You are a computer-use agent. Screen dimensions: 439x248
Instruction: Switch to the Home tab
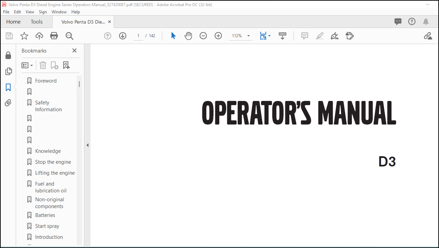(x=13, y=21)
